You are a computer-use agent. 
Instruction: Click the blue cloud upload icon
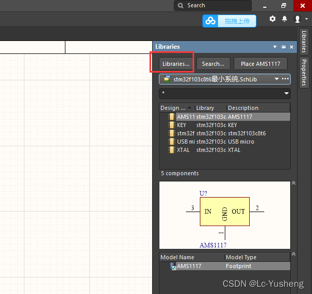coord(210,21)
